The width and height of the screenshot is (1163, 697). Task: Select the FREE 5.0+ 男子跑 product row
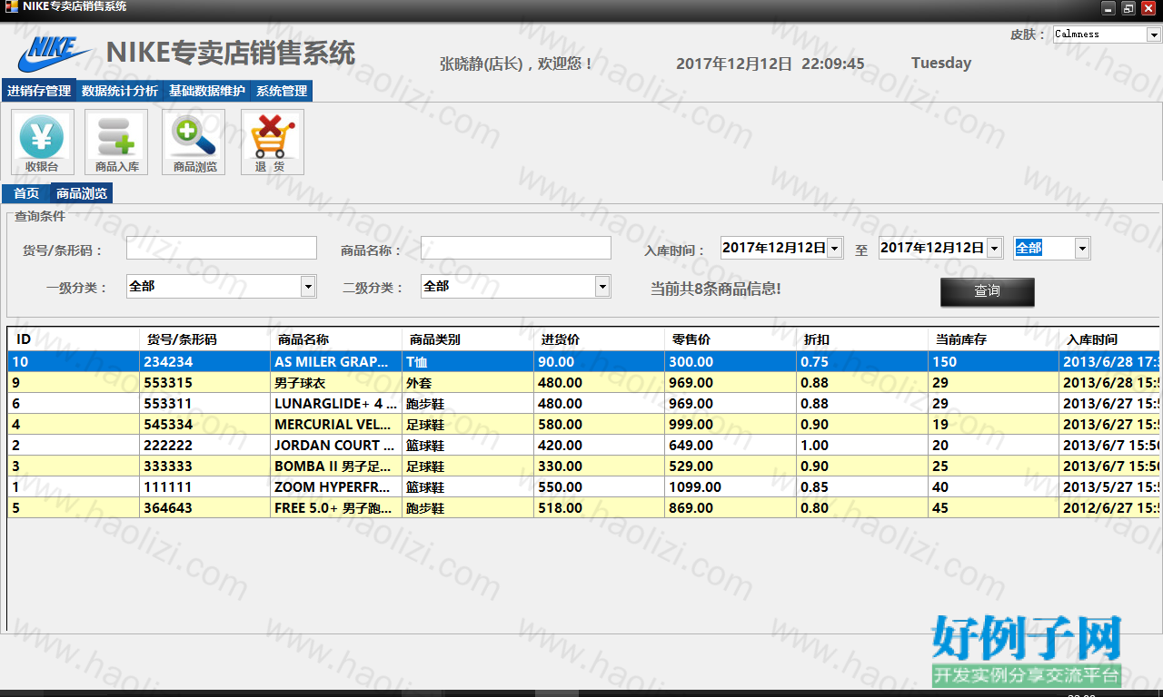tap(583, 508)
